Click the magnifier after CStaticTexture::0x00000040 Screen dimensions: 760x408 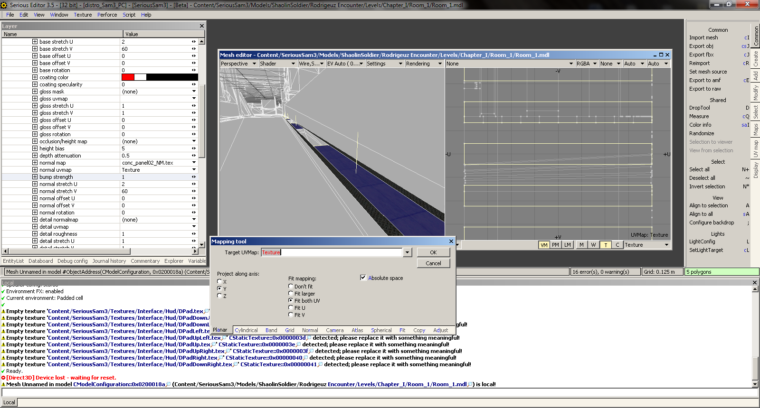tap(305, 358)
